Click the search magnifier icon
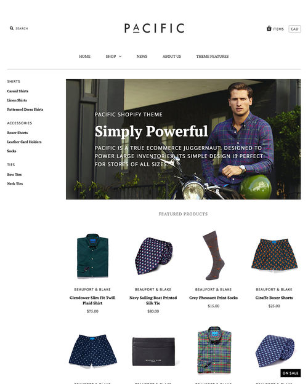This screenshot has width=308, height=384. pos(12,28)
